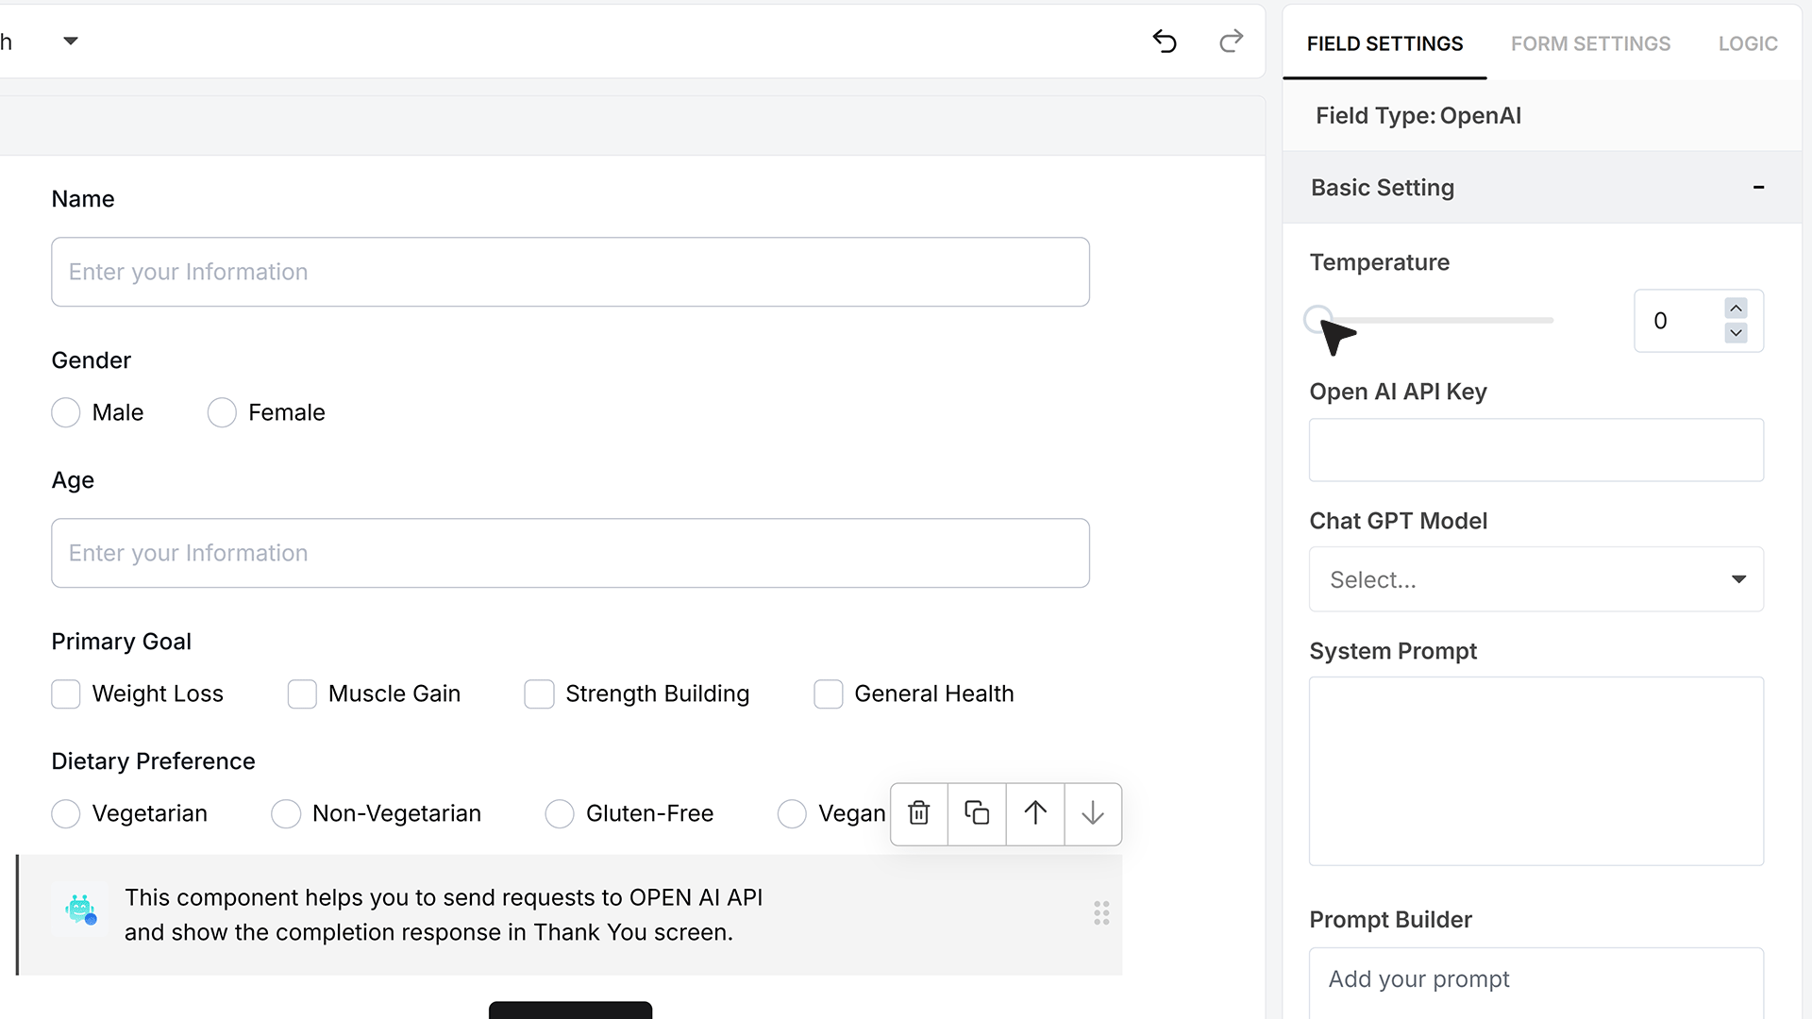Click the OpenAI robot component icon
This screenshot has width=1812, height=1019.
pos(80,910)
